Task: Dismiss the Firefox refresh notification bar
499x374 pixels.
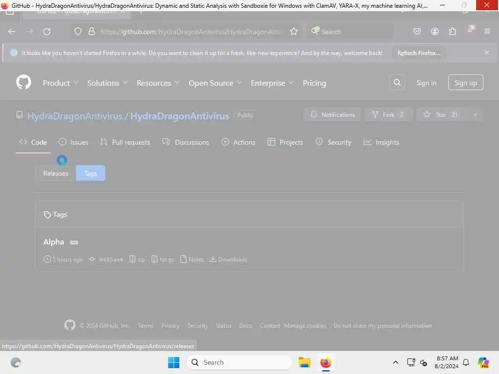Action: [487, 53]
